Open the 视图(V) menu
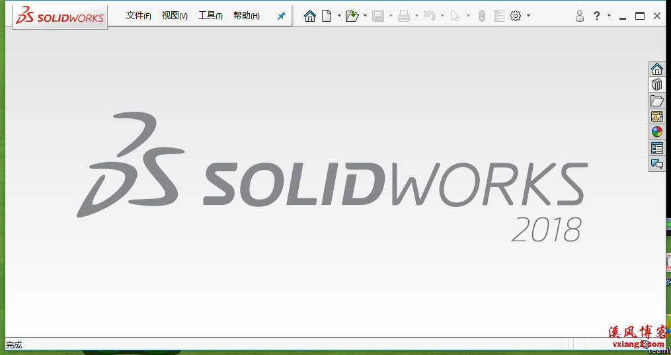671x355 pixels. tap(175, 16)
